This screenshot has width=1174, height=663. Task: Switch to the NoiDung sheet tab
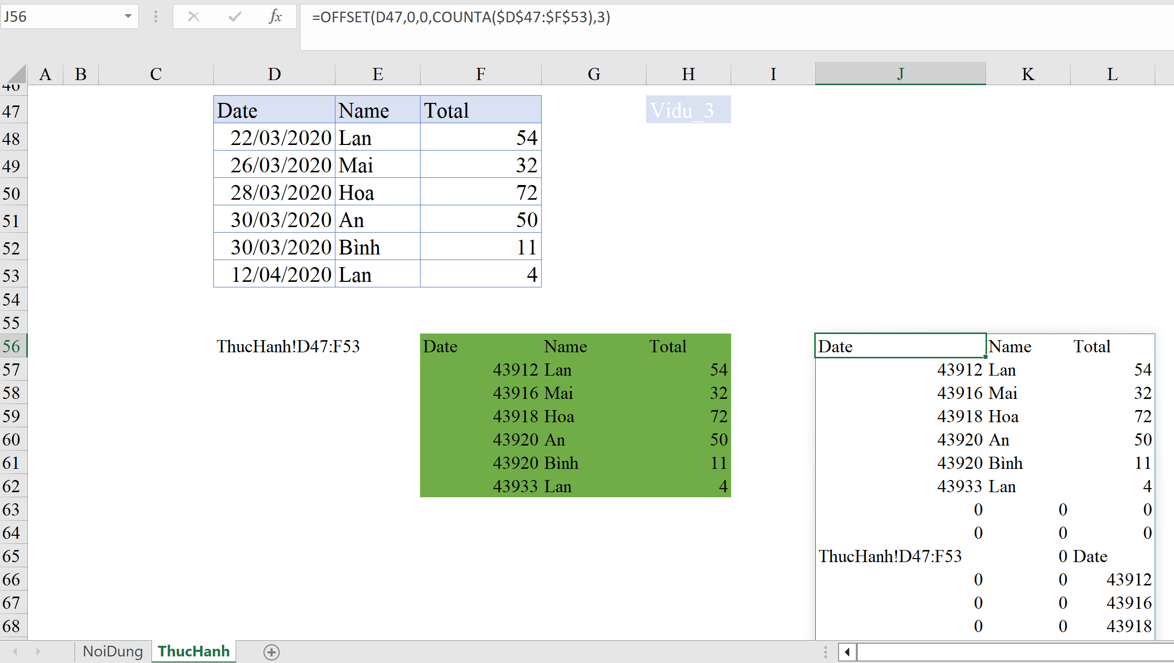(112, 651)
